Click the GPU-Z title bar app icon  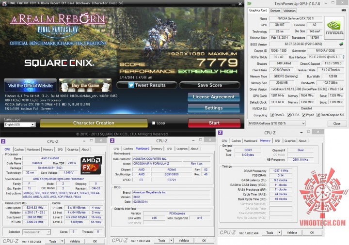coord(250,3)
